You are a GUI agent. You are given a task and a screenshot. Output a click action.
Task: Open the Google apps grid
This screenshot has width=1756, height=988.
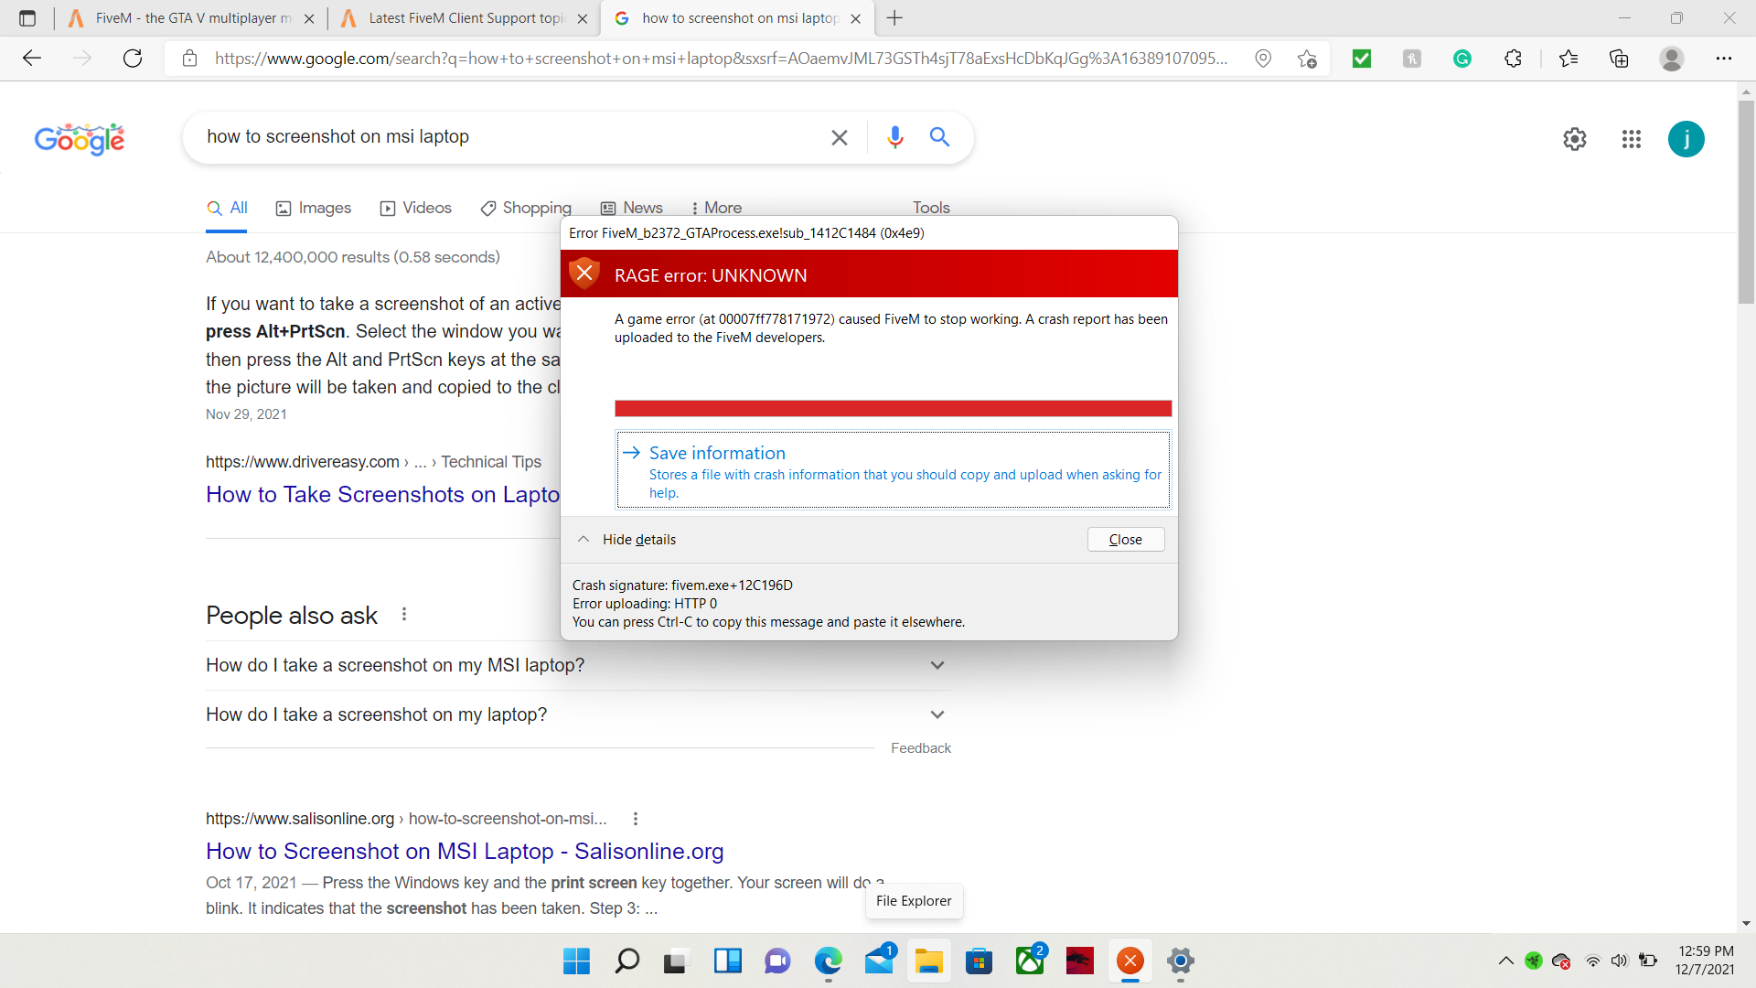1632,139
